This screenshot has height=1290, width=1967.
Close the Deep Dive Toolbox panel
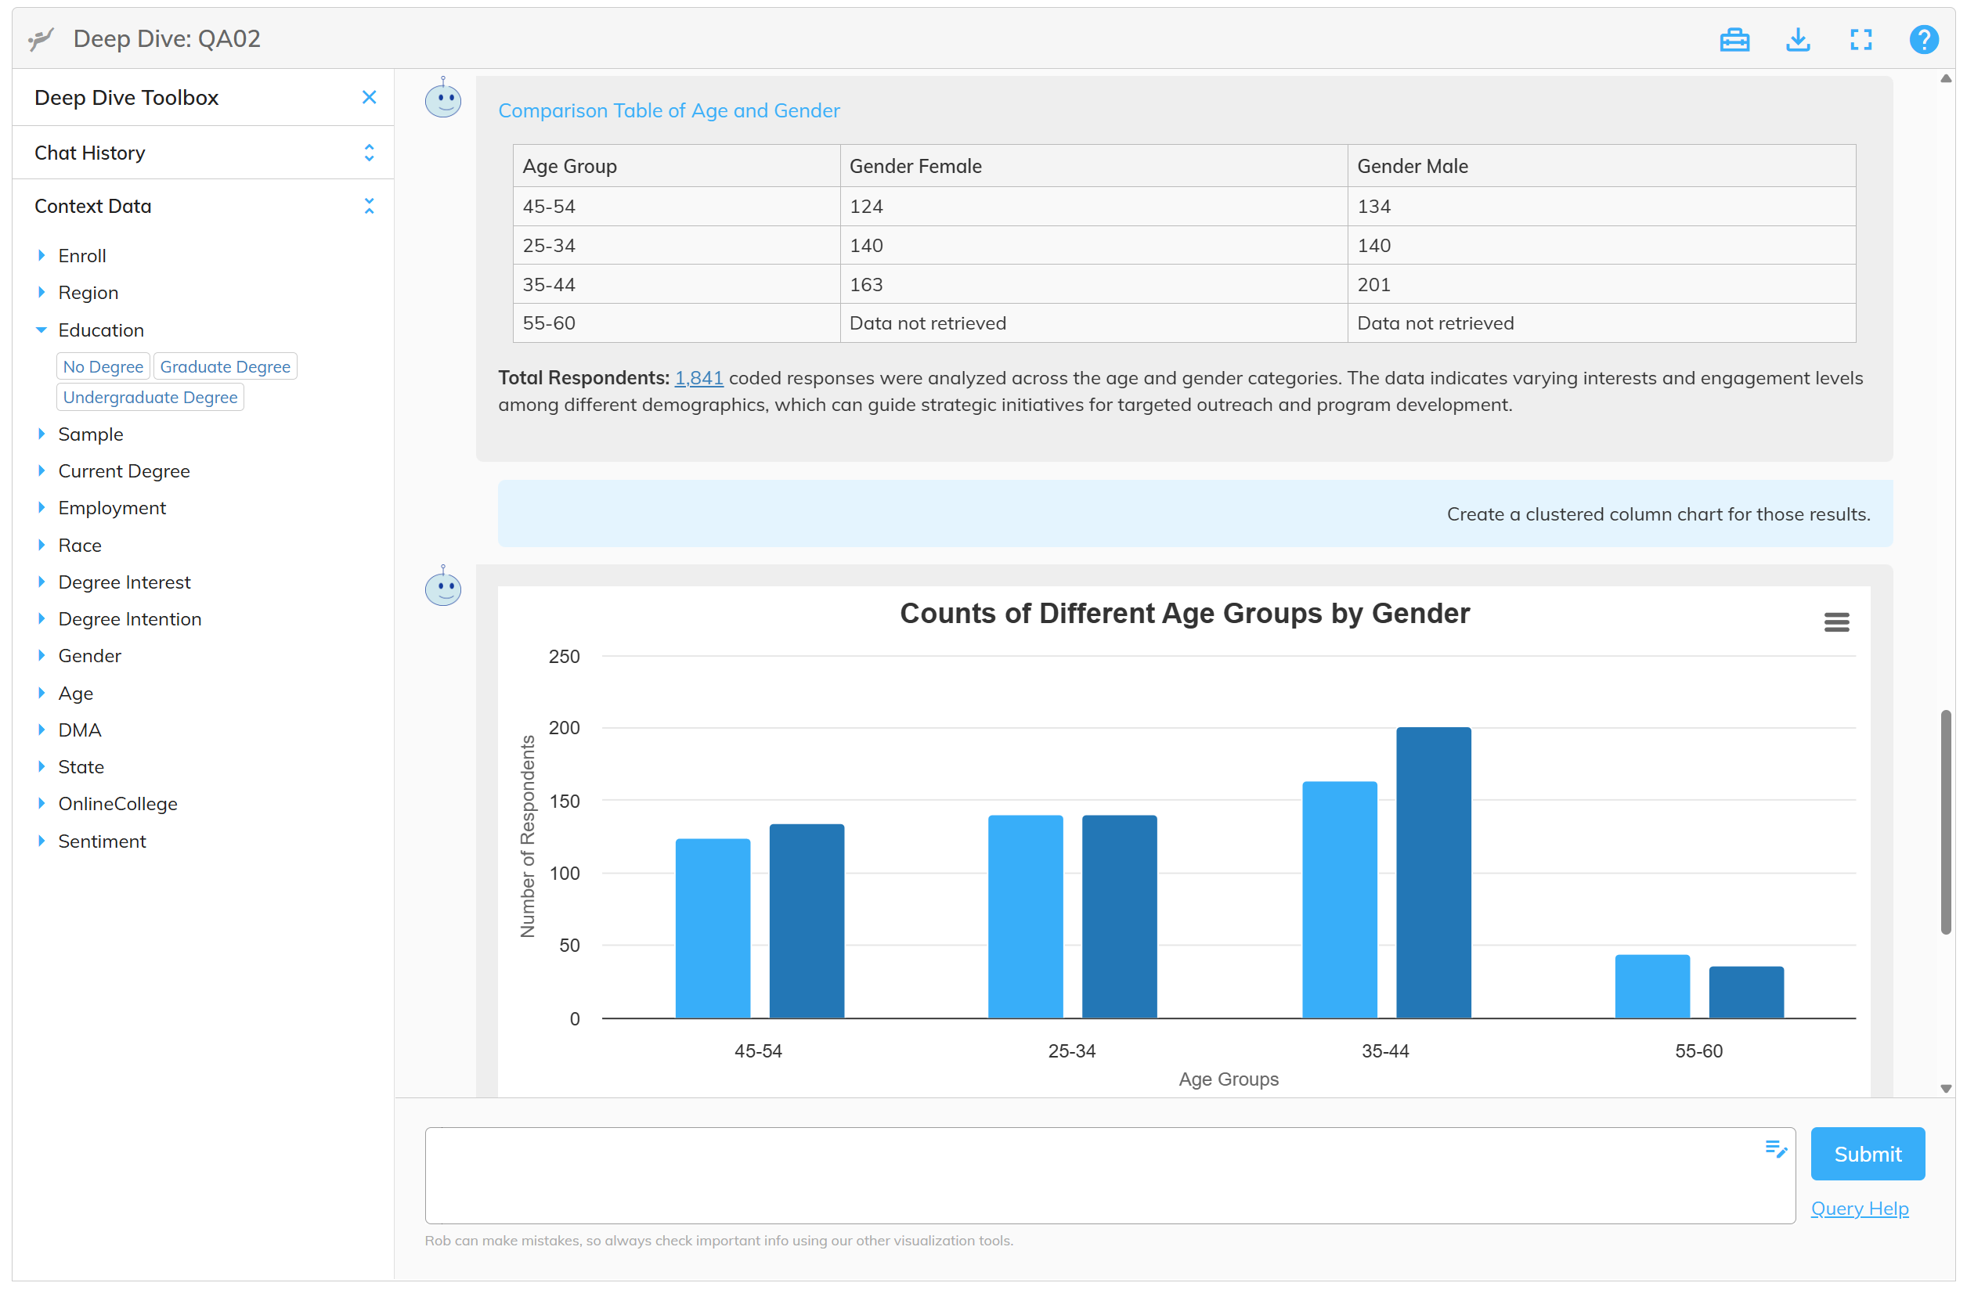pos(369,98)
